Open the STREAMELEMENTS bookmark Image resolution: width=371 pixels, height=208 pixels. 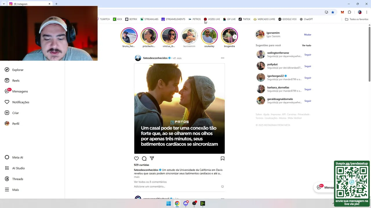173,19
